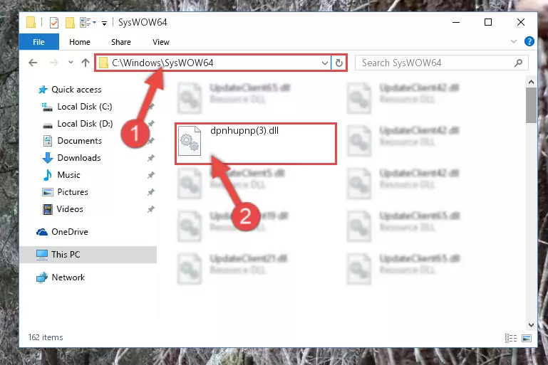Click the New folder quick access icon

pos(70,23)
